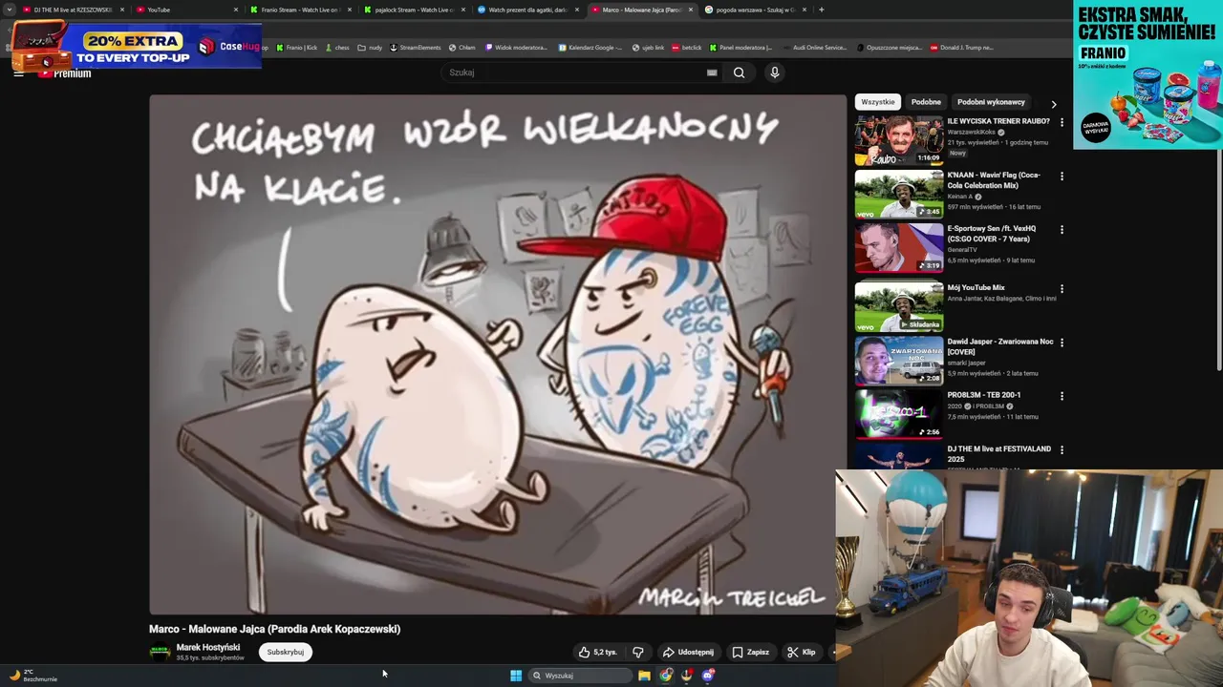The image size is (1223, 687).
Task: Open options menu for E-Sportowy Sen video
Action: point(1062,229)
